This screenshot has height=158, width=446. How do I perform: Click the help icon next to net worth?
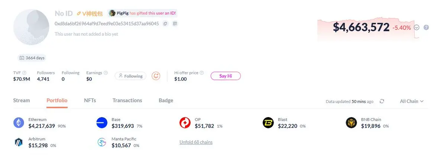(426, 27)
